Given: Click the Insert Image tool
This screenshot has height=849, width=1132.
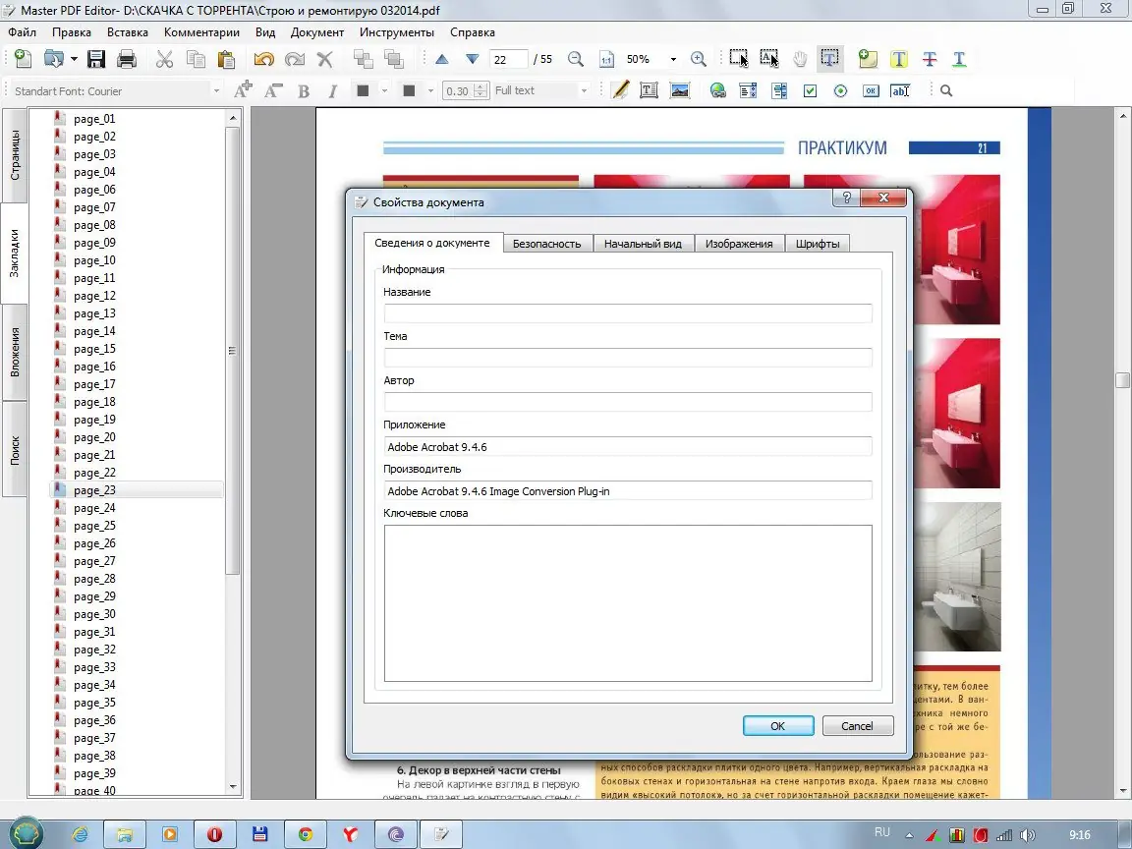Looking at the screenshot, I should (x=680, y=91).
